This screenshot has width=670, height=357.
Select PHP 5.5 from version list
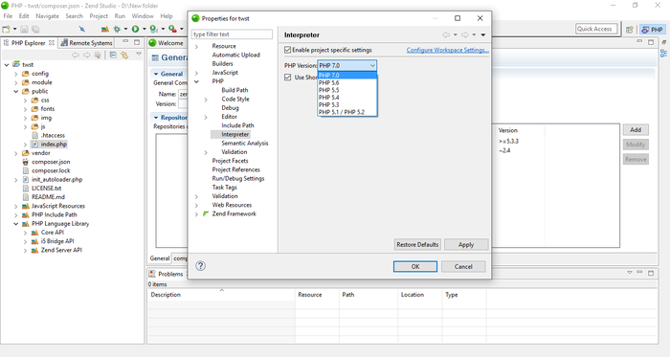[x=346, y=90]
